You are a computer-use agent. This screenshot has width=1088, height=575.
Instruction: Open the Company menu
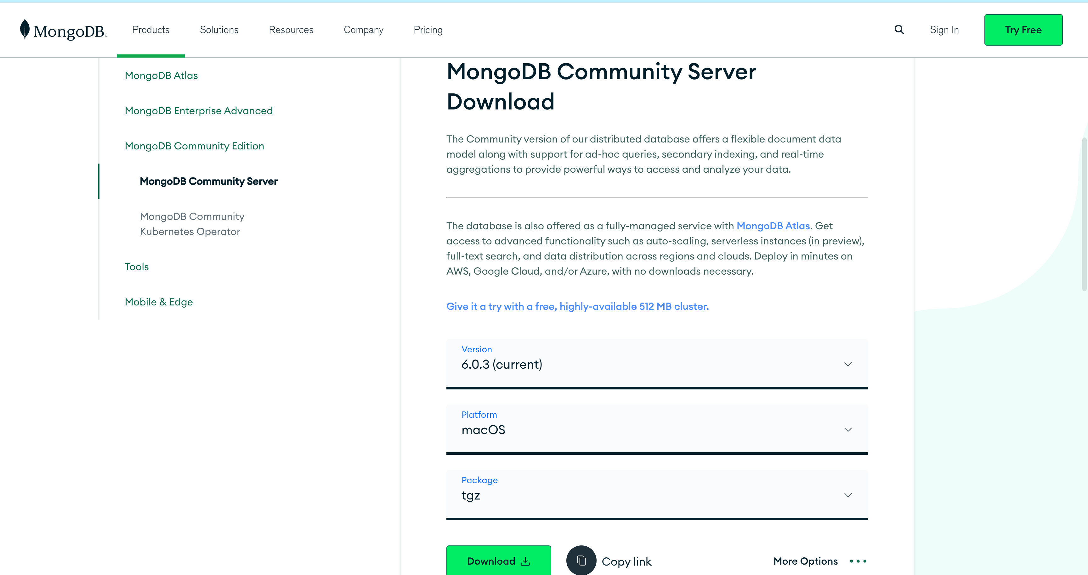click(x=364, y=30)
